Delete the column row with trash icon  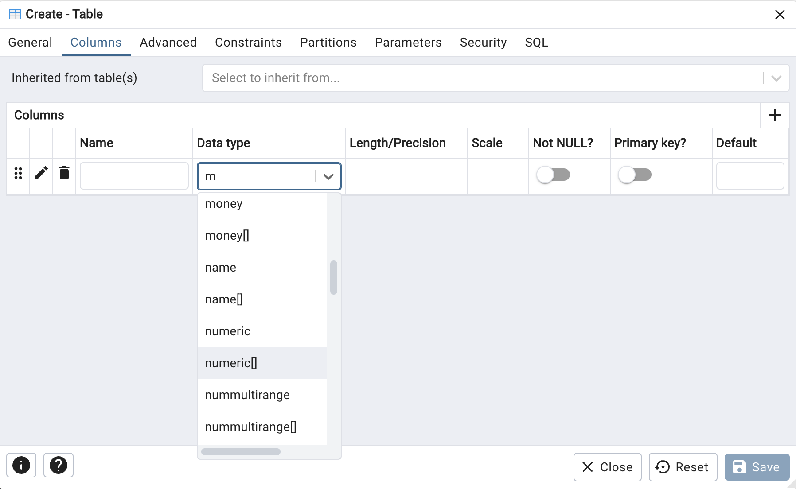pyautogui.click(x=64, y=173)
